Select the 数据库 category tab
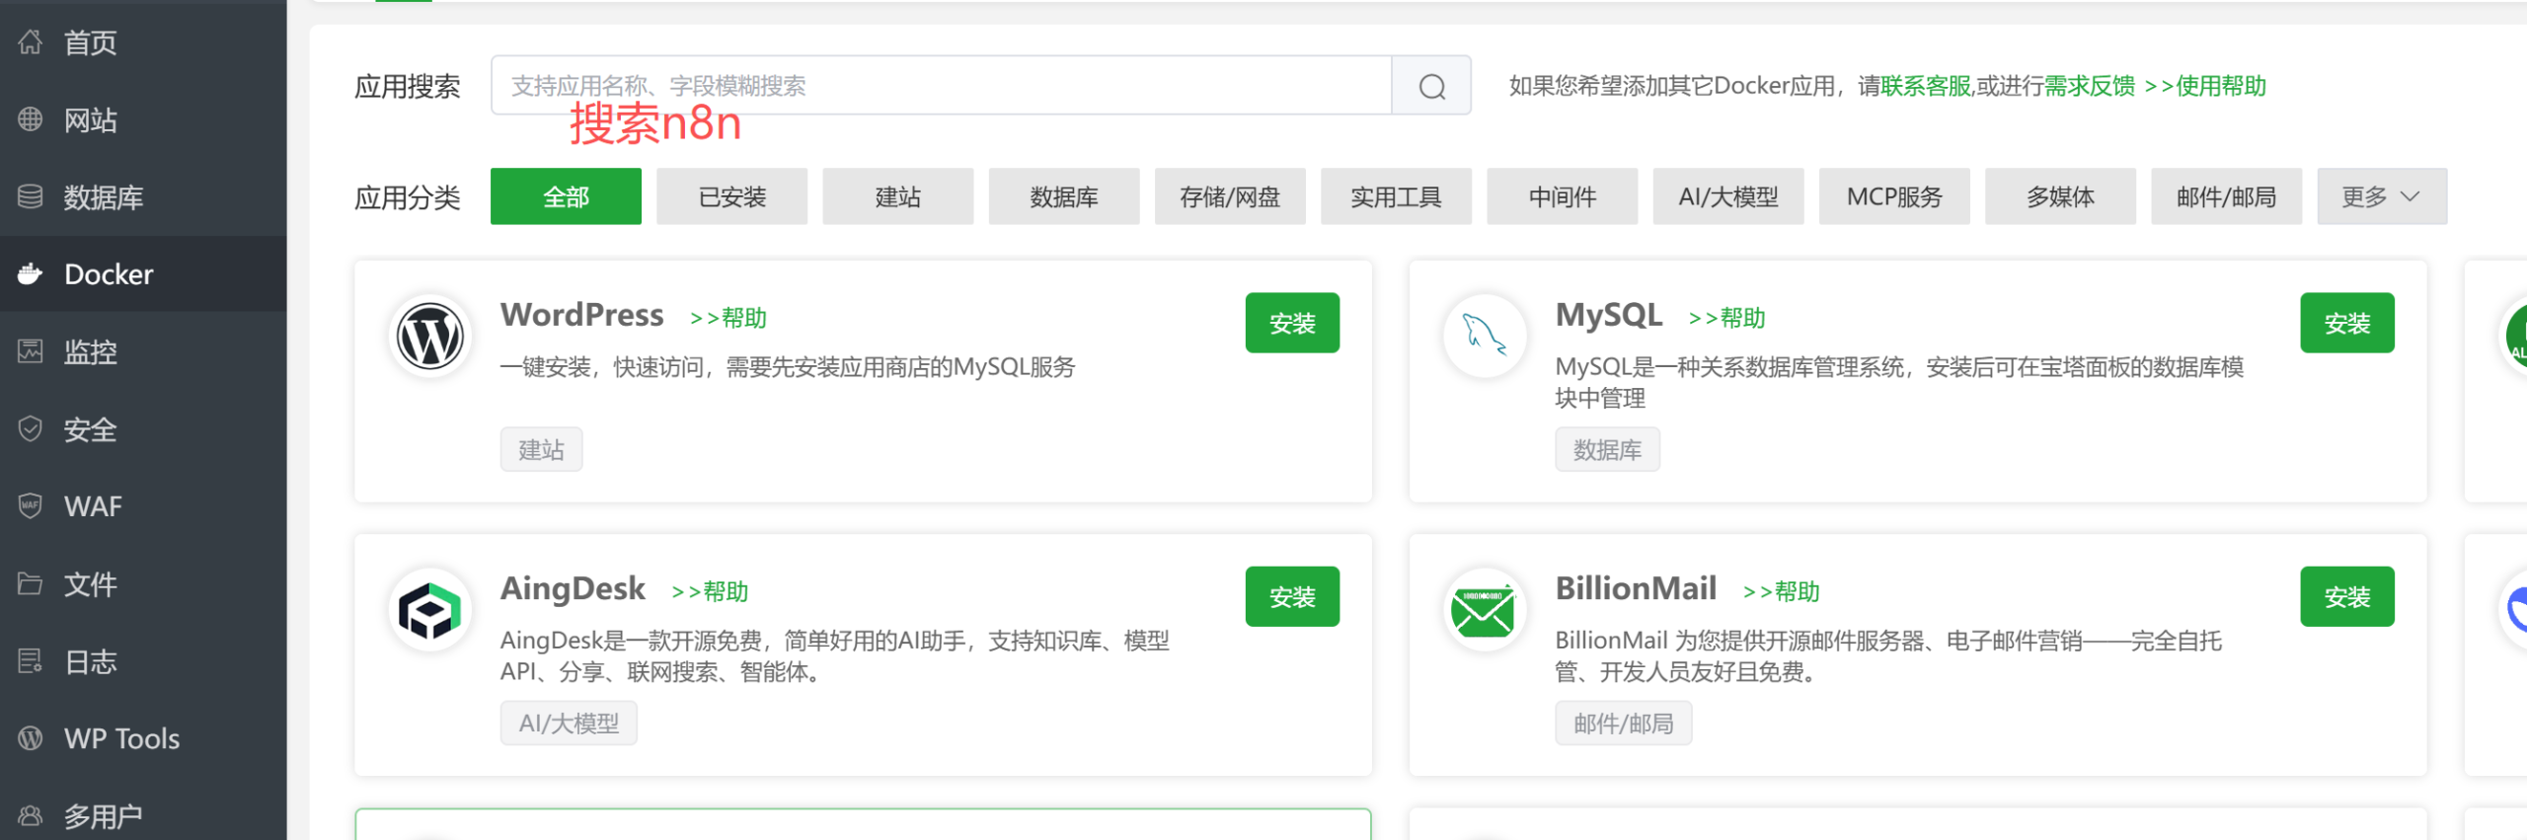 pyautogui.click(x=1064, y=196)
